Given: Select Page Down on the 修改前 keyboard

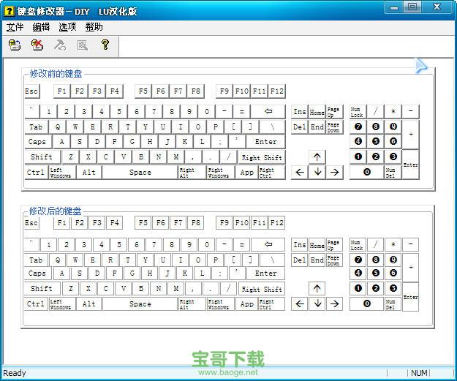Looking at the screenshot, I should (x=335, y=127).
